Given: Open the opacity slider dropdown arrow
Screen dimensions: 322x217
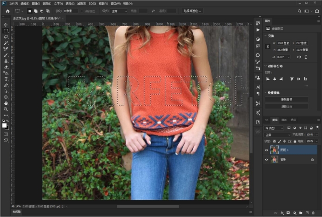Looking at the screenshot, I should tap(316, 135).
